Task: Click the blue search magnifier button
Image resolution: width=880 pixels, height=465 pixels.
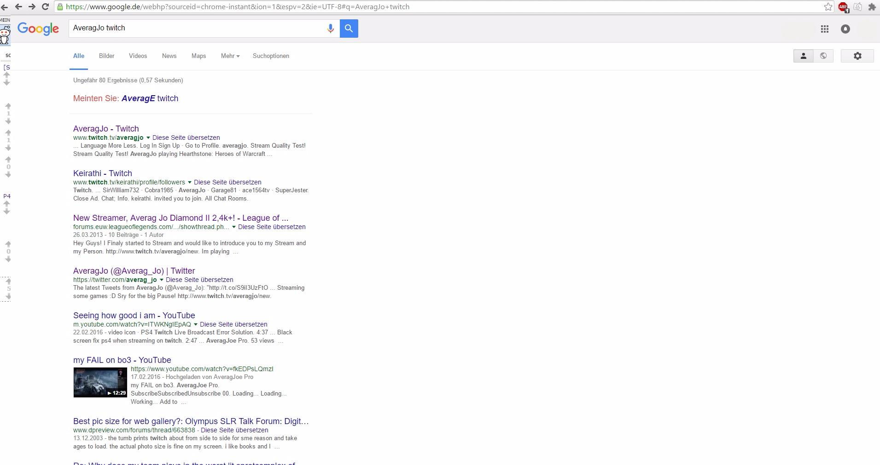Action: point(349,29)
